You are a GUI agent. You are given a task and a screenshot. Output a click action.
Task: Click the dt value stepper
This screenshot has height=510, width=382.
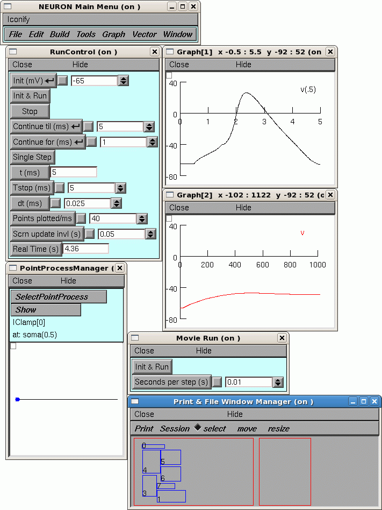pos(116,203)
